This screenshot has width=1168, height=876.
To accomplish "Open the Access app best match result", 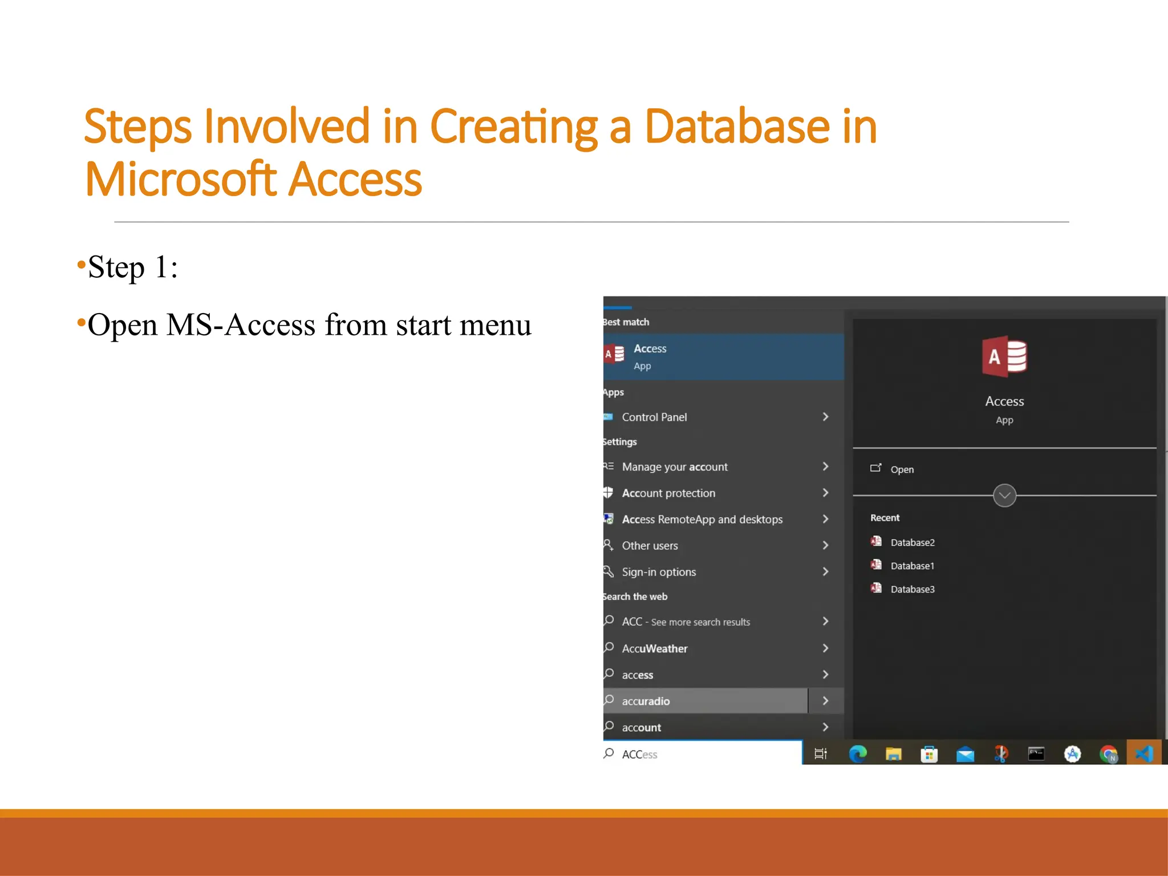I will pyautogui.click(x=723, y=357).
